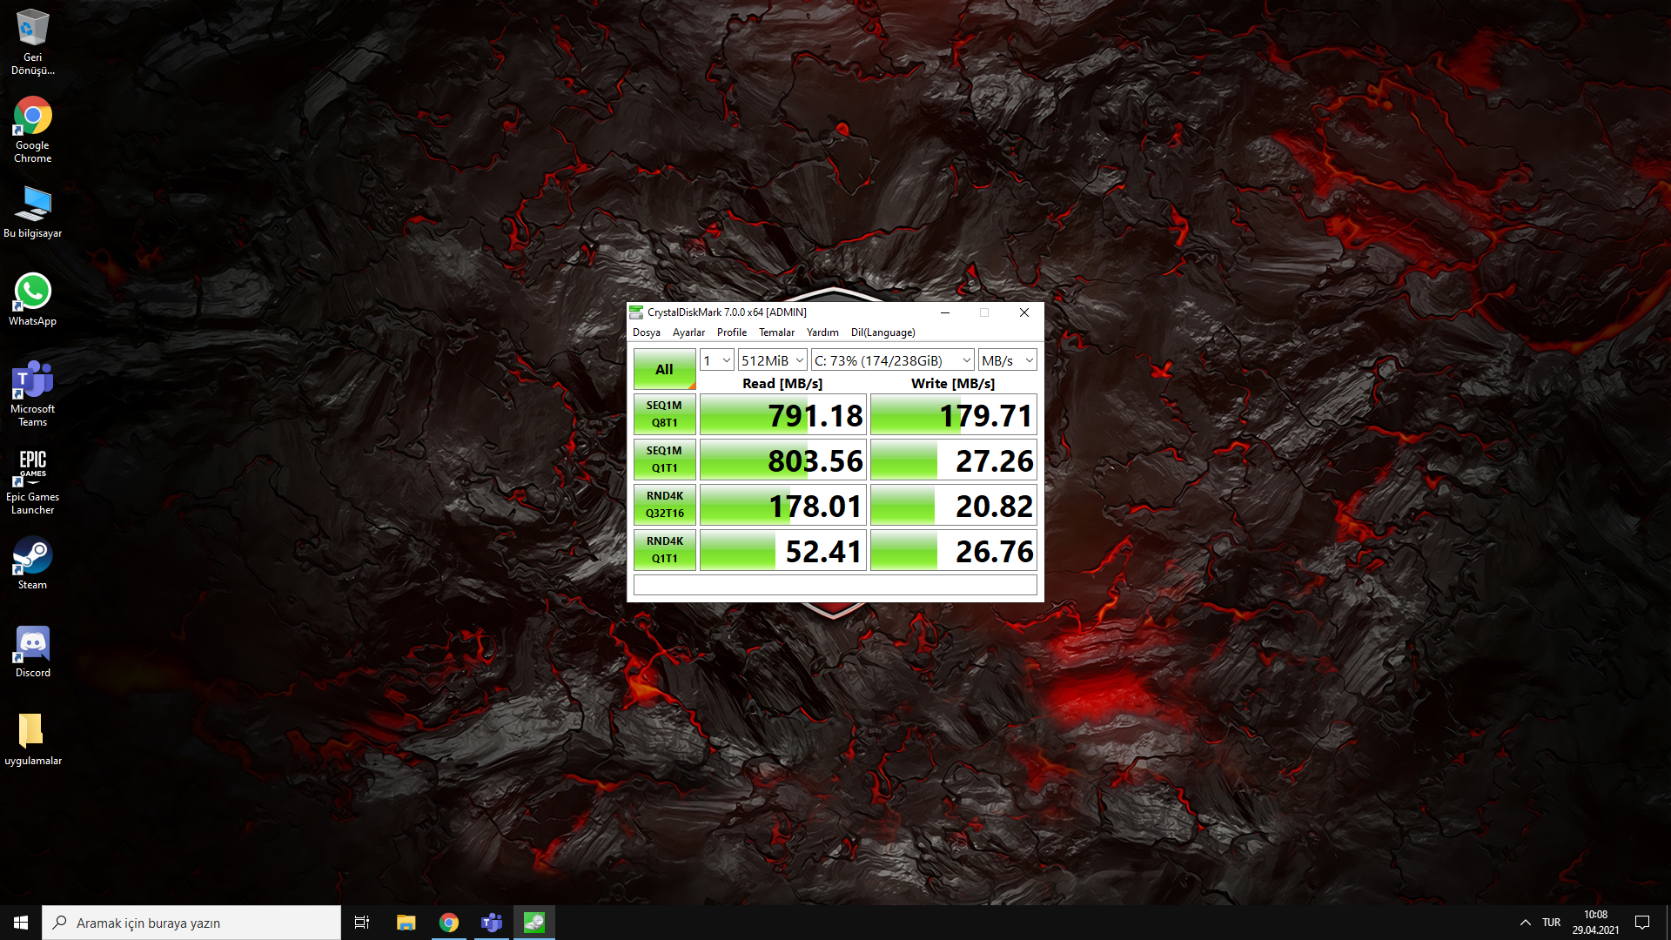
Task: Open the 512MiB test size dropdown
Action: point(772,360)
